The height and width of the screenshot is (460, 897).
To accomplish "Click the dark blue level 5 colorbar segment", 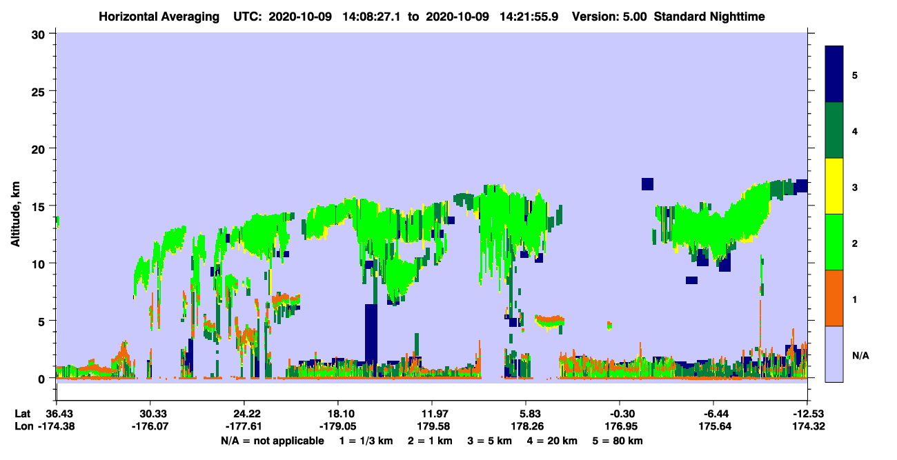I will click(x=834, y=74).
